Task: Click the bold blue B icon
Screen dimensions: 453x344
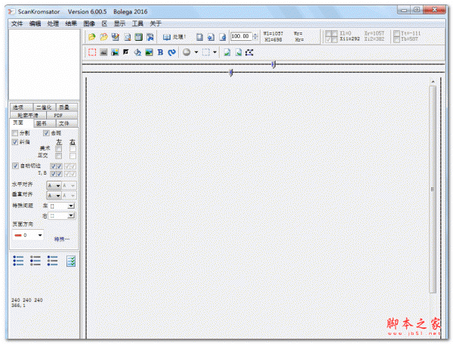Action: coord(160,52)
